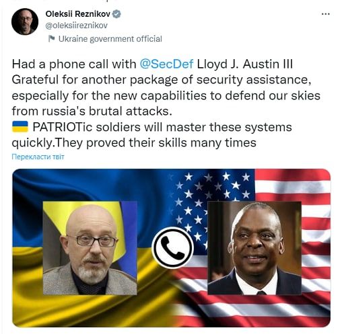The image size is (340, 334).
Task: Open the right portrait of man in suit
Action: tap(254, 248)
